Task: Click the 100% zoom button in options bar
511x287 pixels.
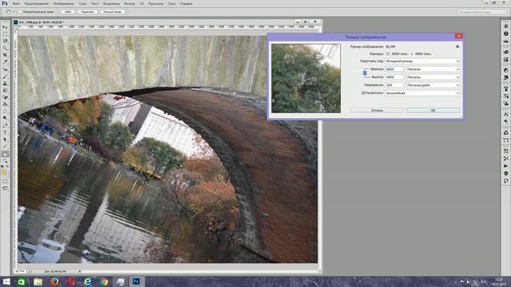Action: 68,12
